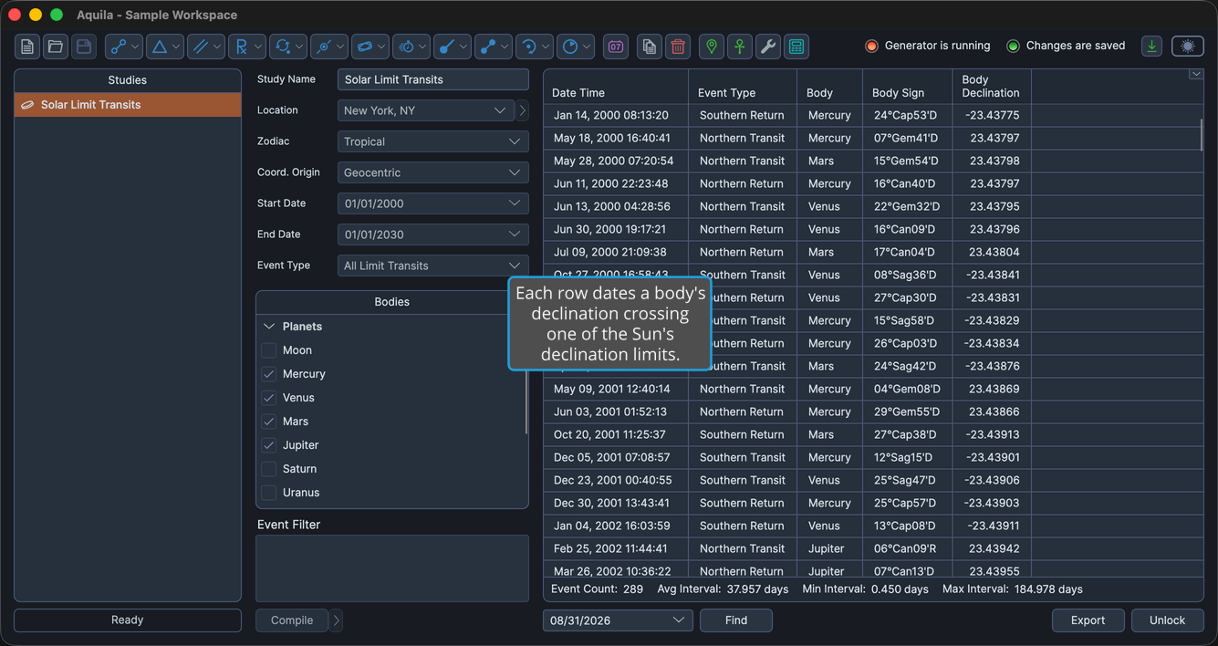Open the Zodiac dropdown set to Tropical
Viewport: 1218px width, 646px height.
(433, 141)
